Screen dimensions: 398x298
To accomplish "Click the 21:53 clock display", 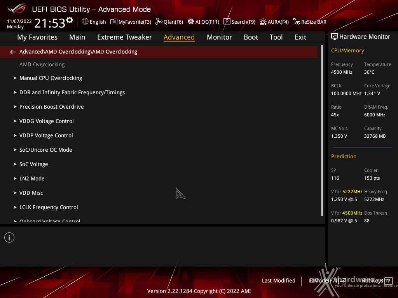I will 50,23.
